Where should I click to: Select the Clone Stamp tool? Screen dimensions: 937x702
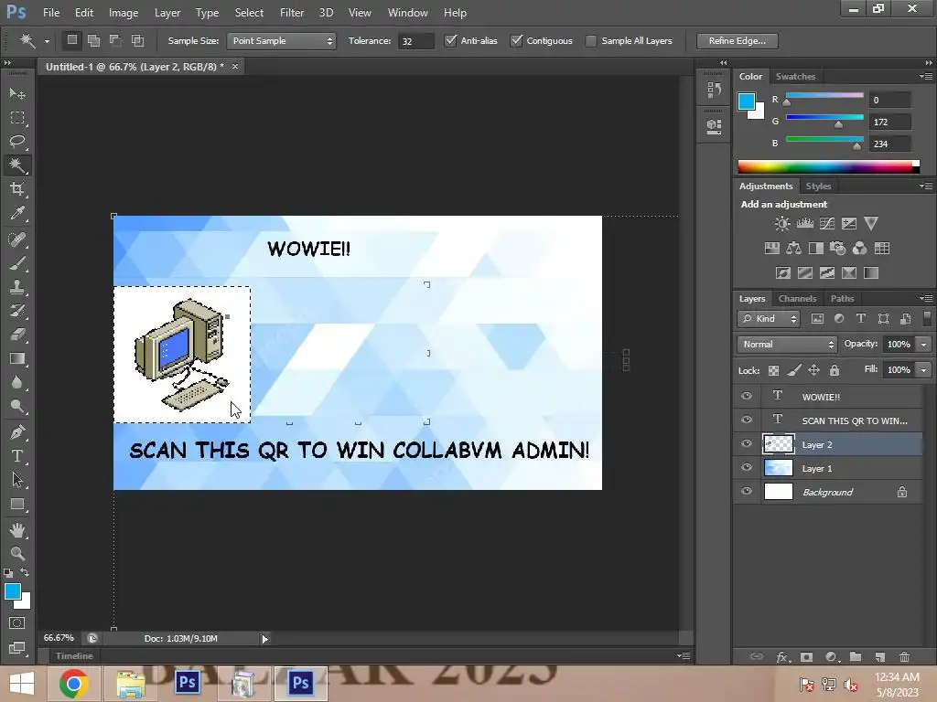[17, 287]
